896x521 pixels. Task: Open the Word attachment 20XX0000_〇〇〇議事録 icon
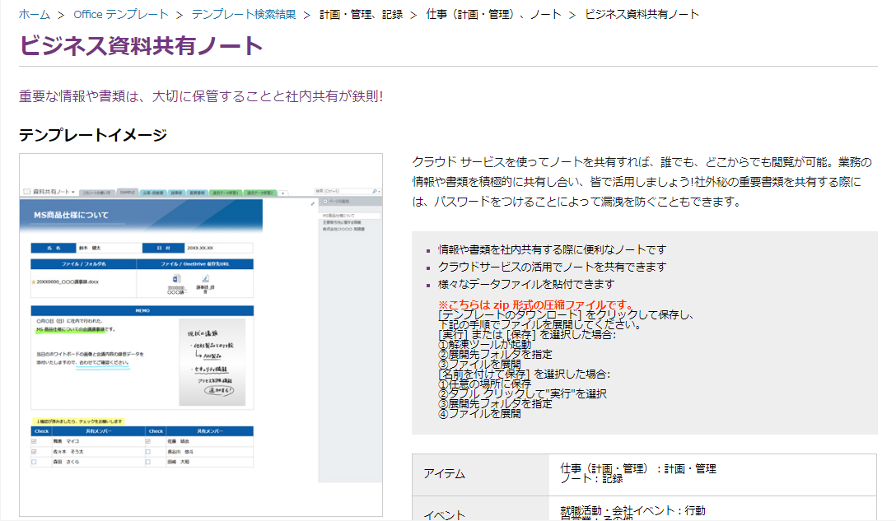click(x=175, y=279)
